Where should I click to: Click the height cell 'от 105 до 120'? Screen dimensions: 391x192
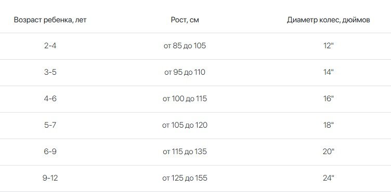tap(185, 125)
